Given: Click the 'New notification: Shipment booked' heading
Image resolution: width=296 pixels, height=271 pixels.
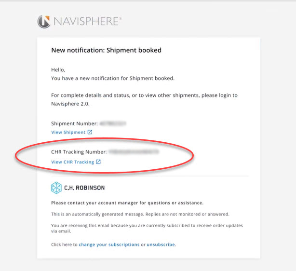Looking at the screenshot, I should pos(106,50).
